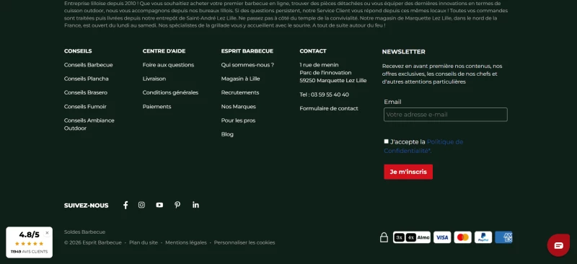Click the CONTACT column heading

[313, 51]
